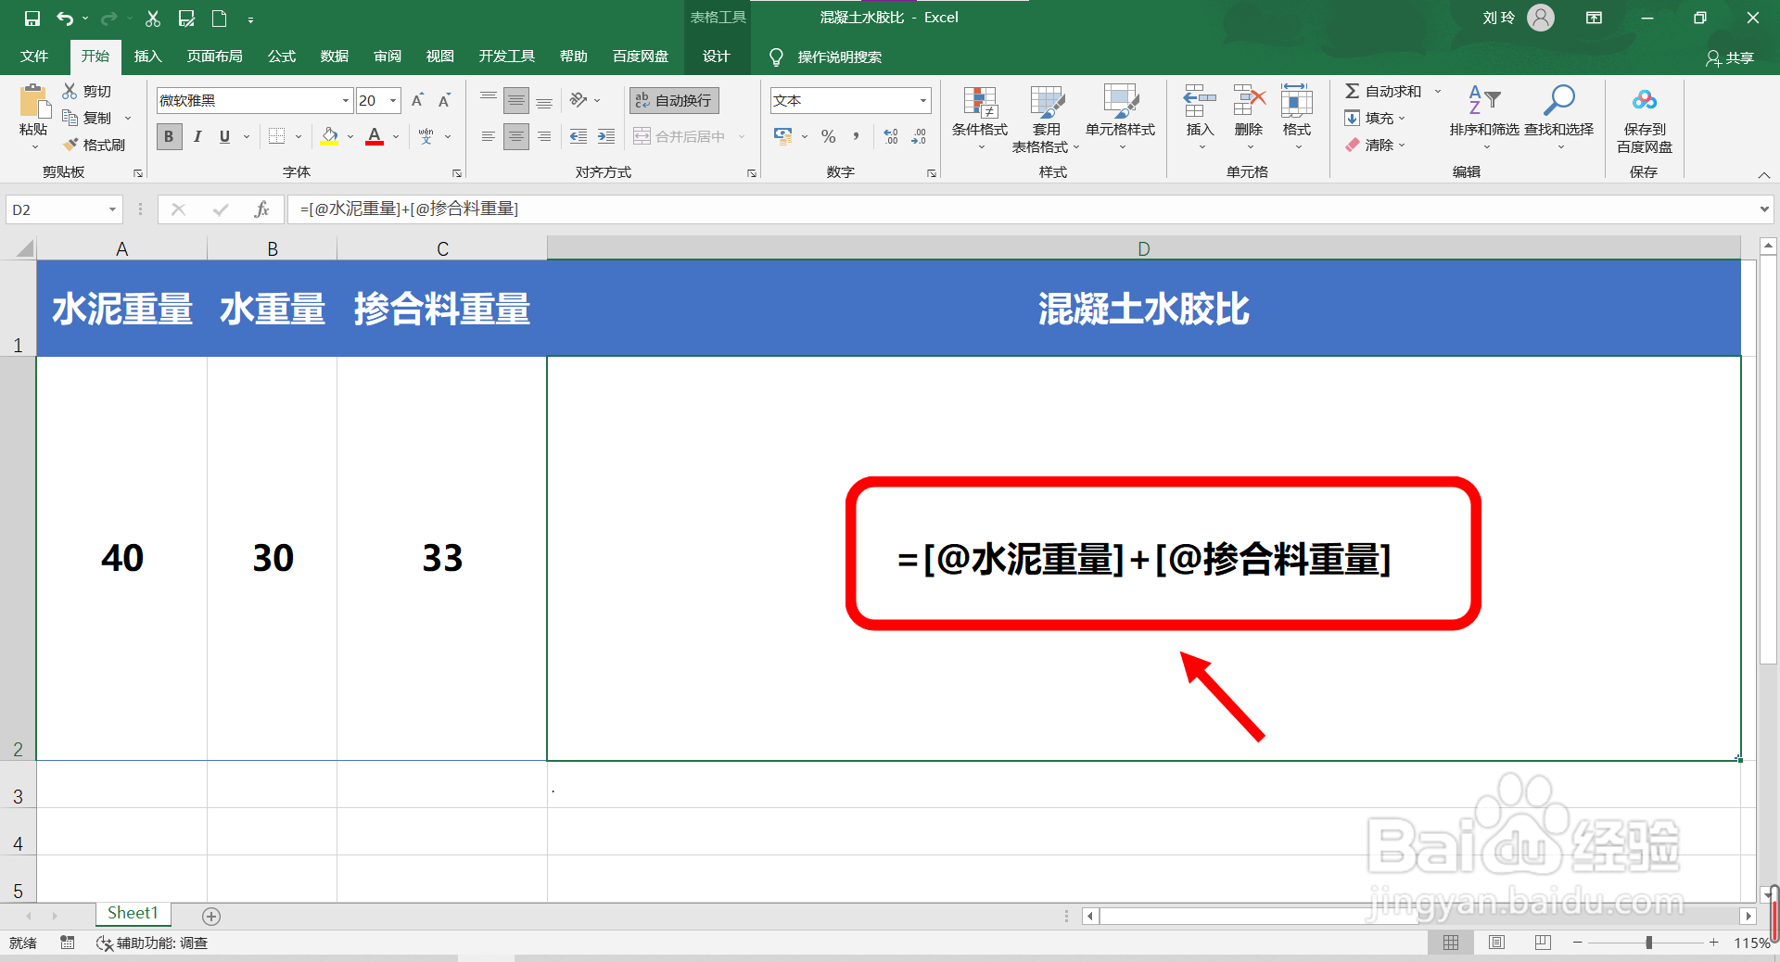Click the Delete Cells icon
The image size is (1780, 962).
pos(1248,111)
